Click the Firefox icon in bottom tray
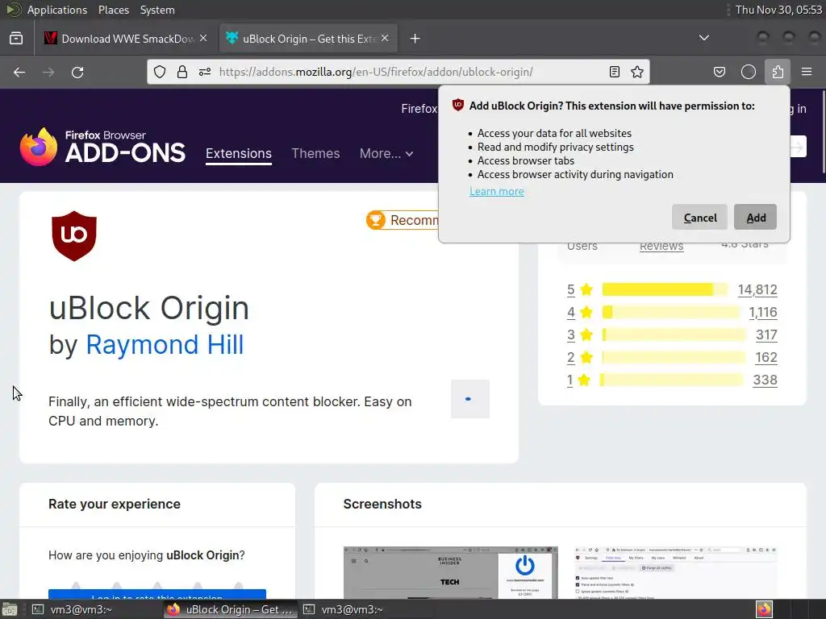The width and height of the screenshot is (826, 619). (765, 609)
